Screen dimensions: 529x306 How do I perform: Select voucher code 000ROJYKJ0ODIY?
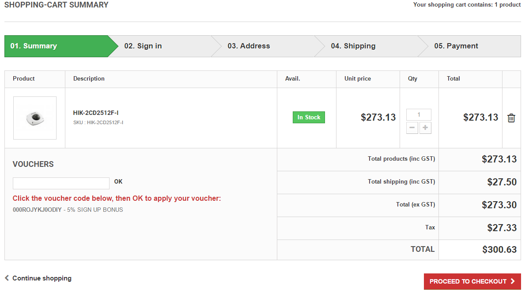click(37, 210)
